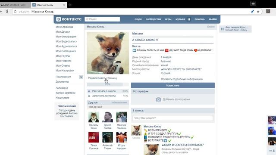Open Капкан Времени in the sidebar
This screenshot has width=276, height=155.
coord(66,93)
